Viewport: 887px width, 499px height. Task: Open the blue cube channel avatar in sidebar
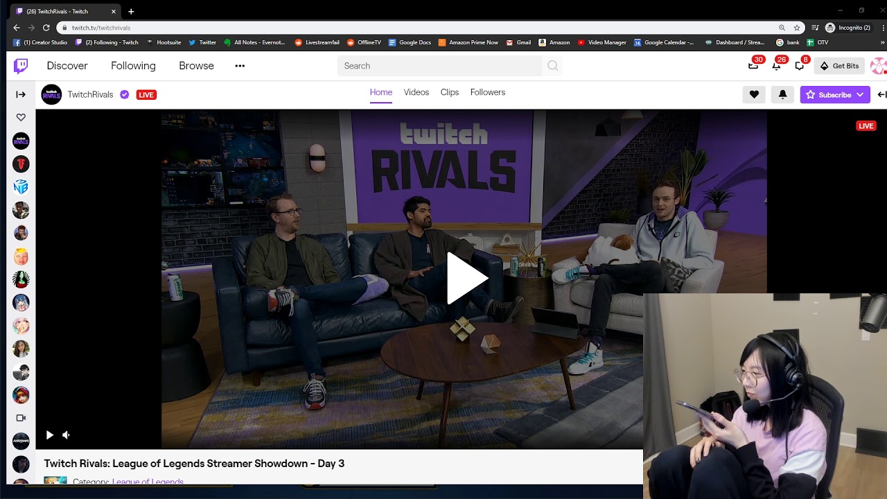coord(21,187)
